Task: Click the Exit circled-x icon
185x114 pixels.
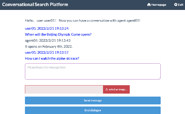Action: click(x=176, y=4)
